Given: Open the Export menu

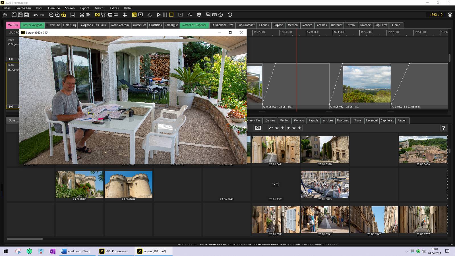Looking at the screenshot, I should (84, 8).
